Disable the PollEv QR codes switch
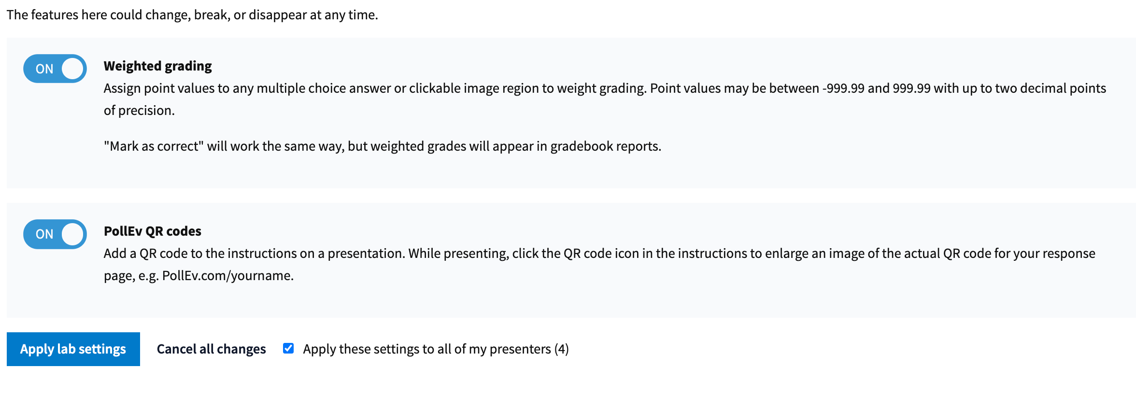This screenshot has height=397, width=1136. click(55, 234)
